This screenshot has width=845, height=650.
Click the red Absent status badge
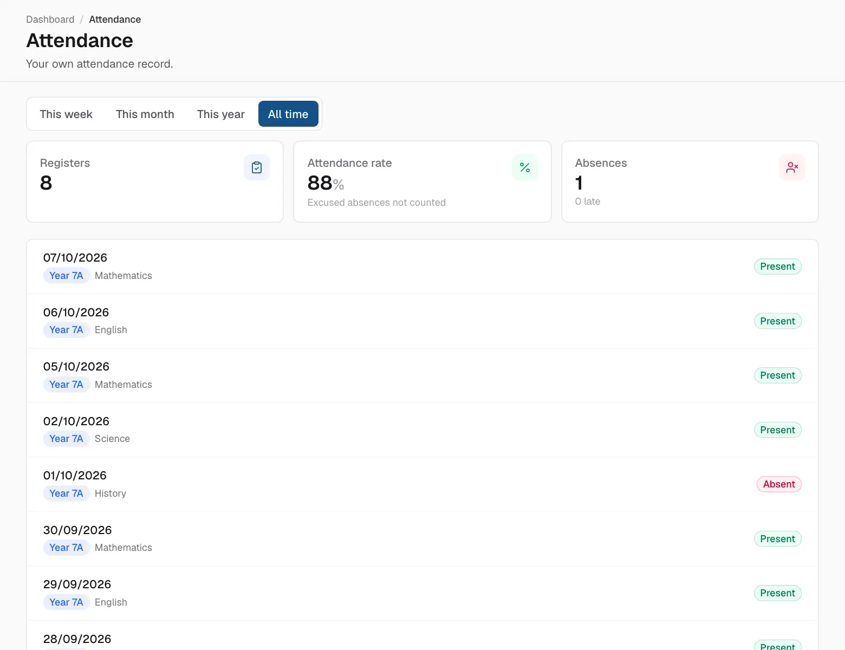point(779,484)
